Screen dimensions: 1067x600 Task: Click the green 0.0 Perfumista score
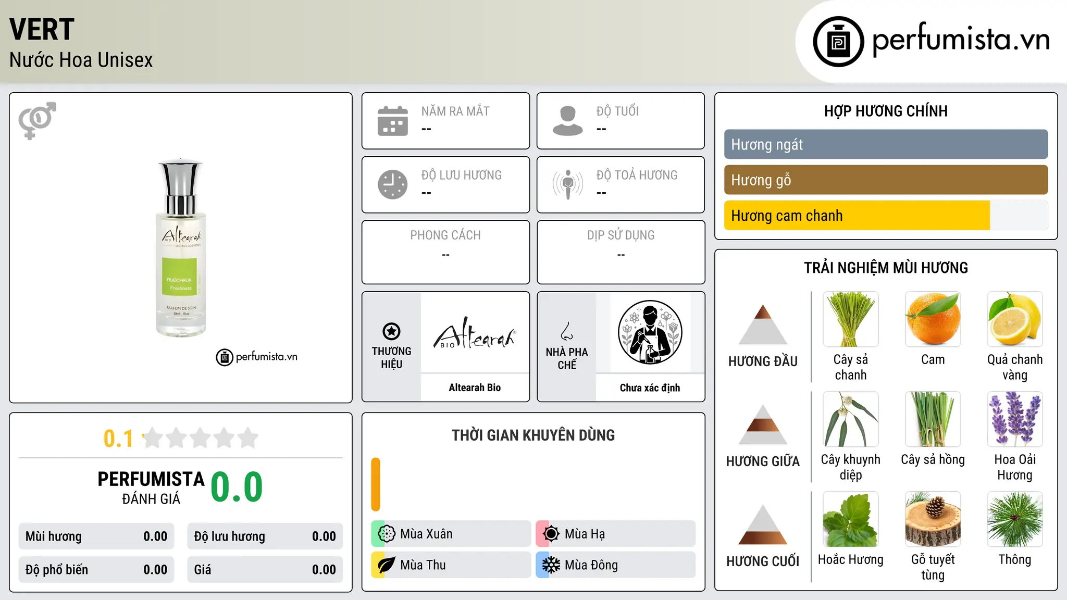tap(237, 487)
